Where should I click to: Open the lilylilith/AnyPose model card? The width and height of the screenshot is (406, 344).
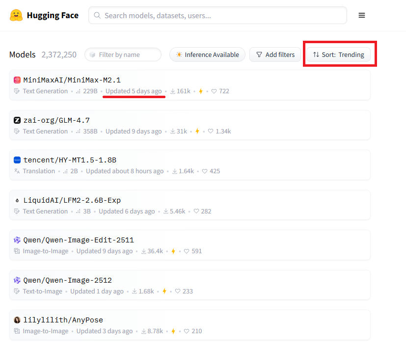tap(63, 320)
